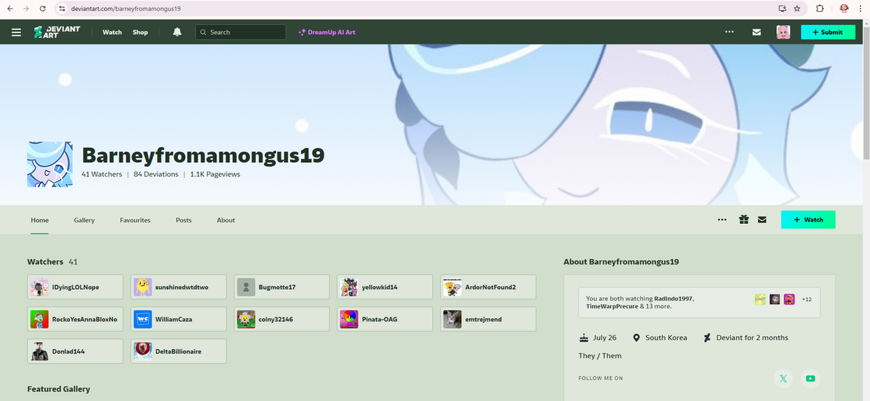Open watcher ArdorNotFound2

click(489, 287)
